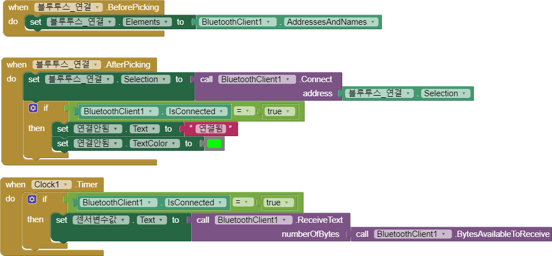552x256 pixels.
Task: Edit the 연결됨 text string value
Action: (x=211, y=129)
